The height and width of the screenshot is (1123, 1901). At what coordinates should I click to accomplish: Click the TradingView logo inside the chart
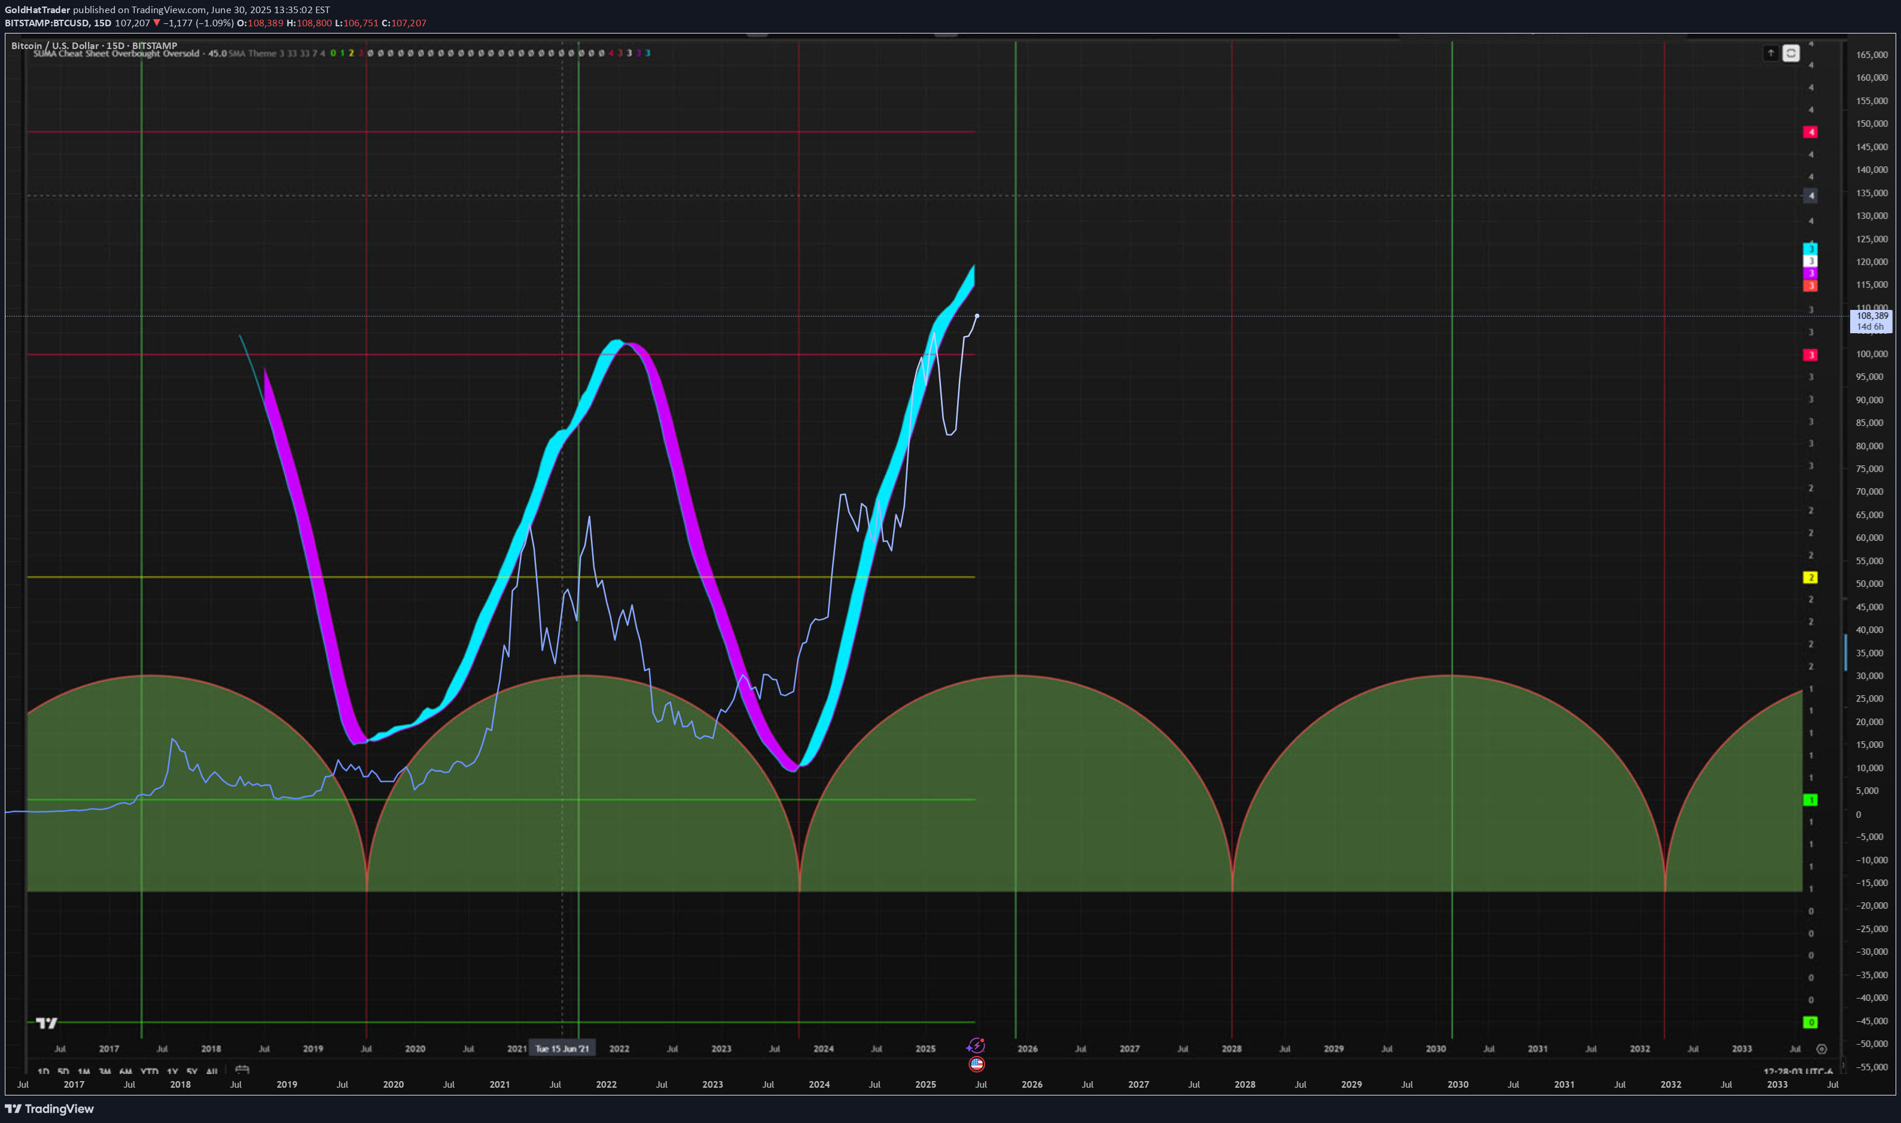[x=46, y=1023]
